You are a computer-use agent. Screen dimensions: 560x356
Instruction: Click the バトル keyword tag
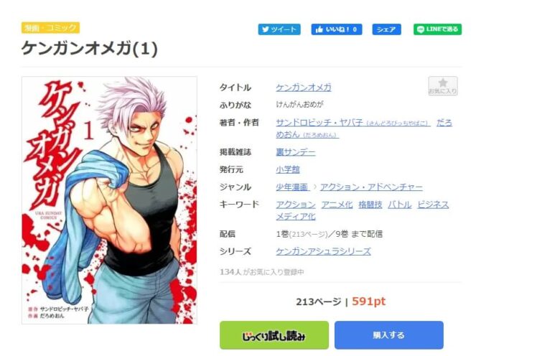pyautogui.click(x=400, y=205)
